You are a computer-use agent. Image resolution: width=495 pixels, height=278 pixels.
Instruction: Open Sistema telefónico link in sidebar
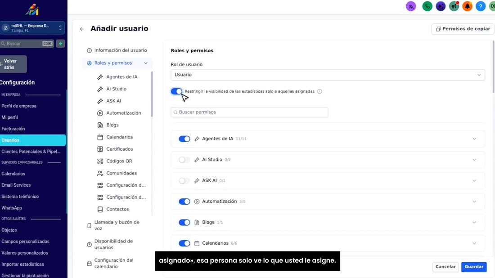(x=20, y=197)
